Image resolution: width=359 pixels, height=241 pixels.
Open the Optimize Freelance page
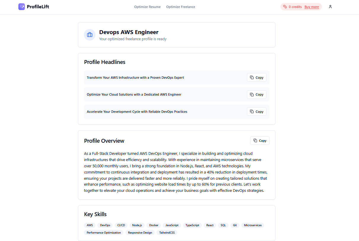point(181,7)
